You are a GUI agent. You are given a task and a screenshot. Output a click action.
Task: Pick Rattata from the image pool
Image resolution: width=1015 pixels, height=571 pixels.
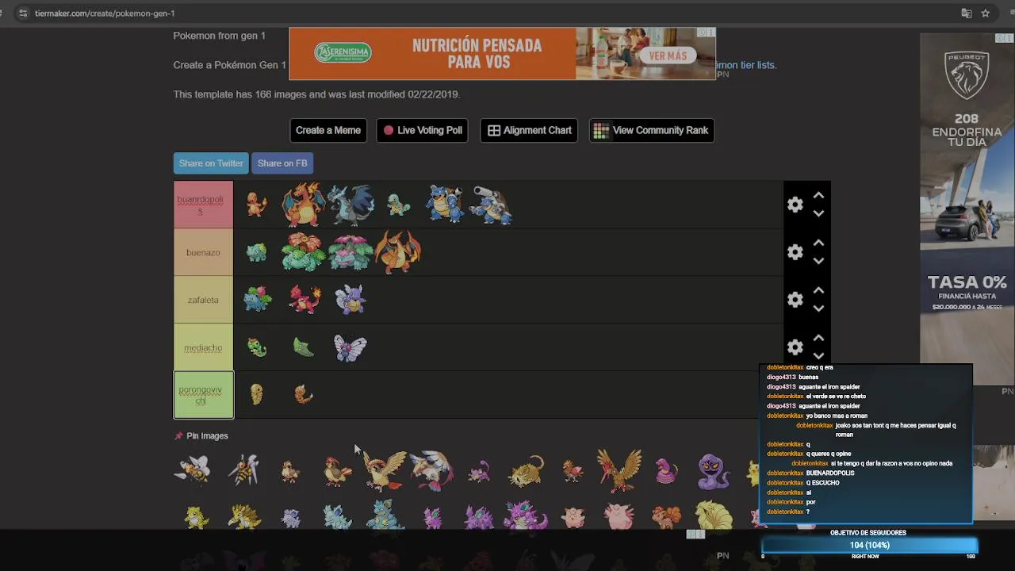point(479,472)
